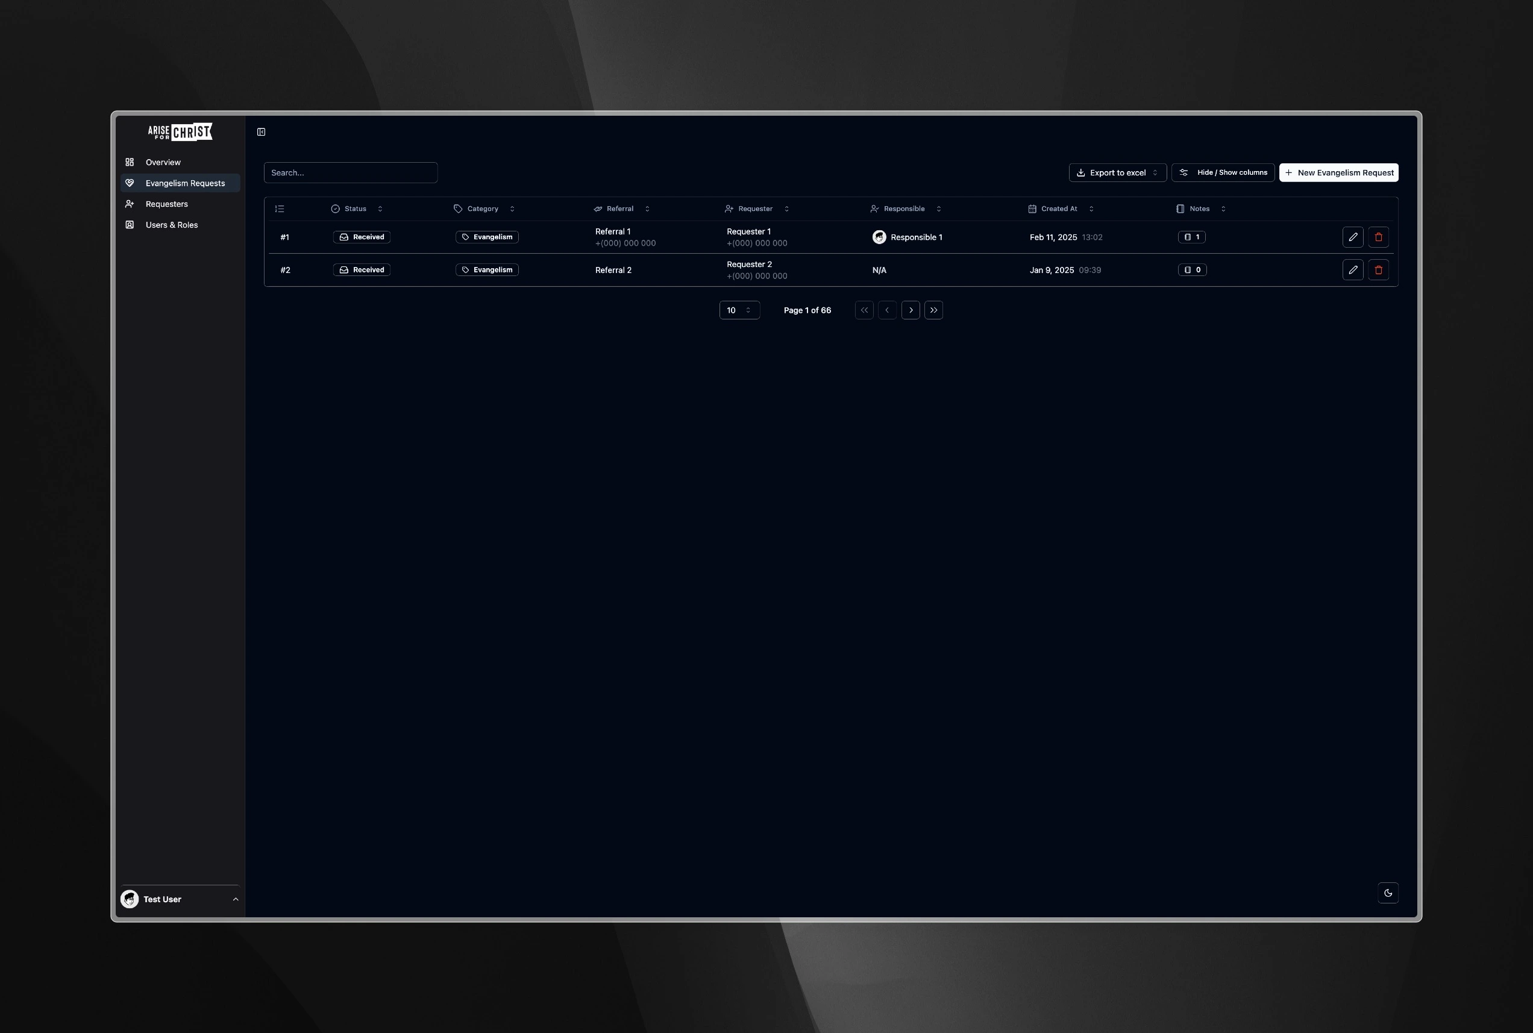Click the Referral 1 cell
The width and height of the screenshot is (1533, 1033).
point(625,237)
